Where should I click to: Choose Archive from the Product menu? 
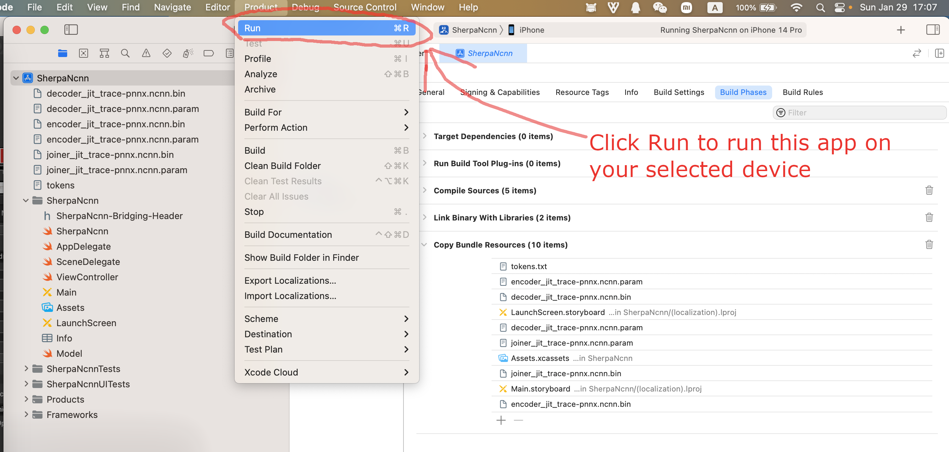pos(327,89)
